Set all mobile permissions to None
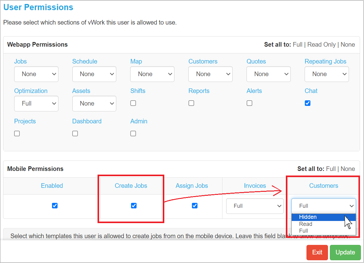364x263 pixels. click(x=348, y=169)
